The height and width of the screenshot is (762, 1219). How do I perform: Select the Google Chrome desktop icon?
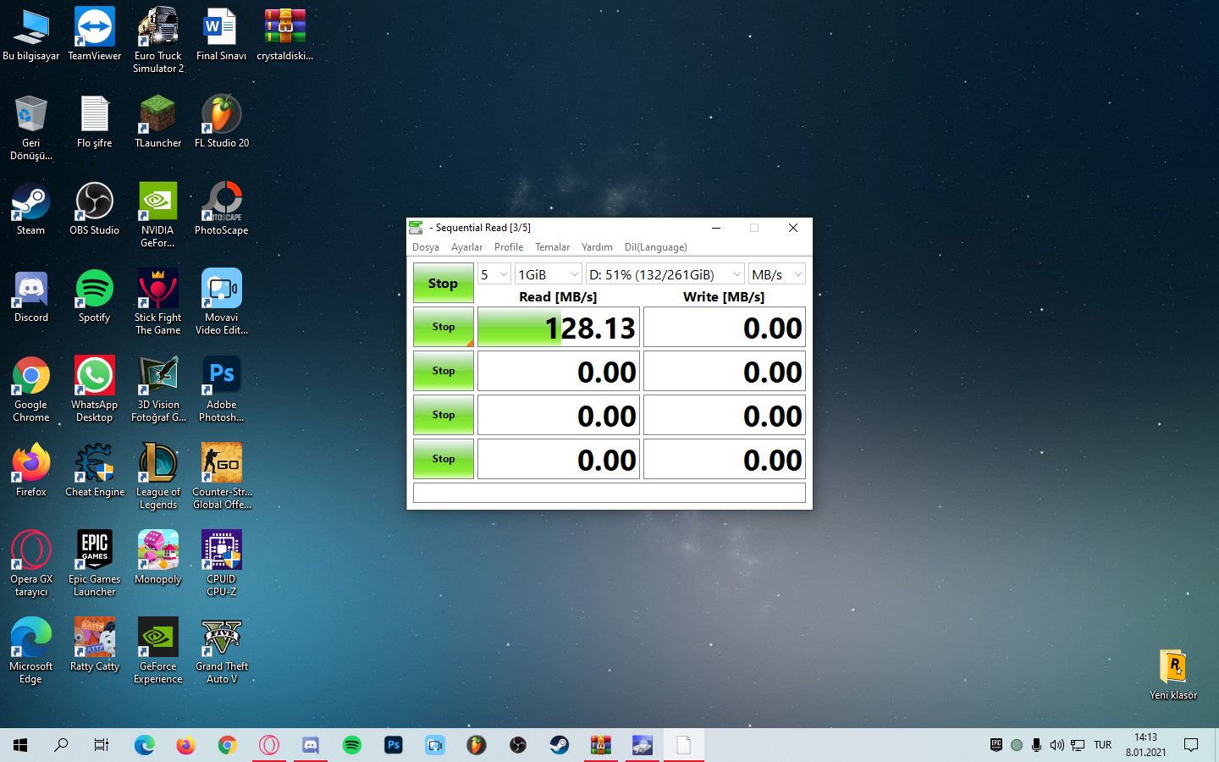point(31,389)
